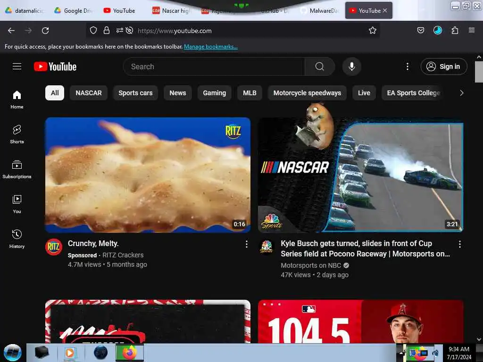Click the page vertical scrollbar thumb

click(479, 72)
